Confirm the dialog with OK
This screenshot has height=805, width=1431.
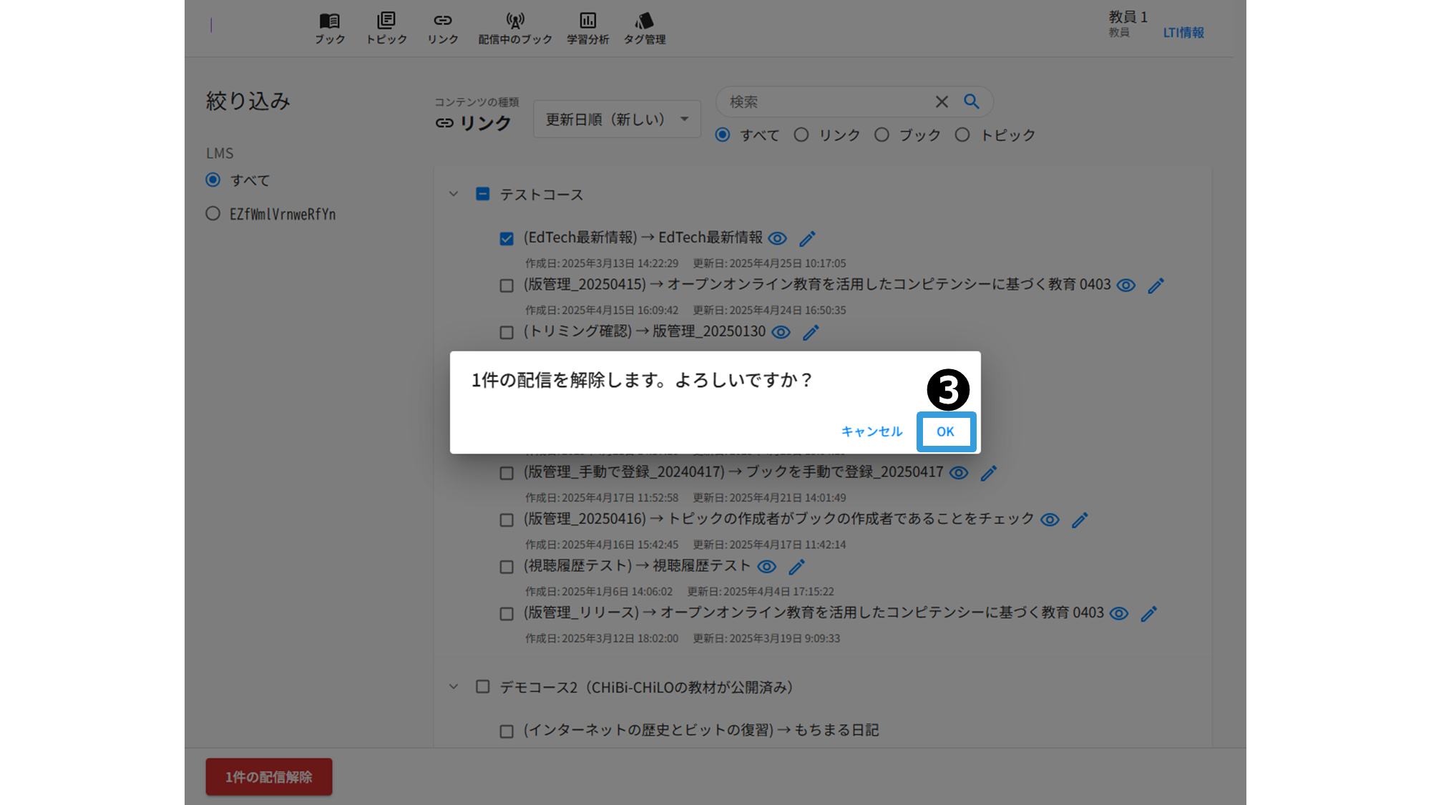point(945,431)
